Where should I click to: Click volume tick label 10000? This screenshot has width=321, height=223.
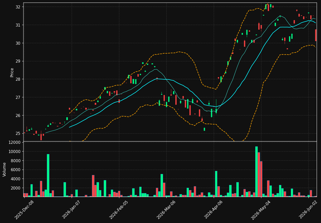[x=14, y=151]
